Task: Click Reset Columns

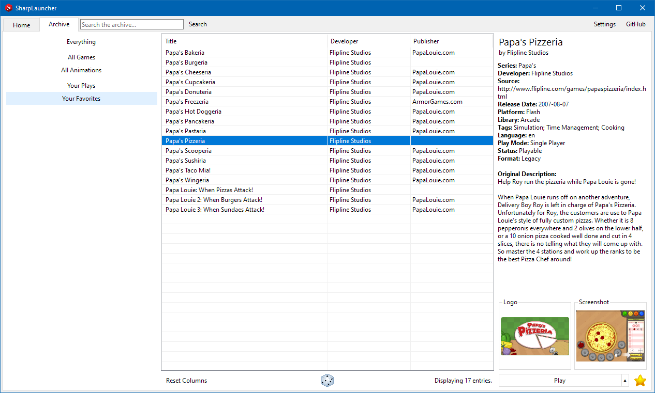Action: point(186,381)
